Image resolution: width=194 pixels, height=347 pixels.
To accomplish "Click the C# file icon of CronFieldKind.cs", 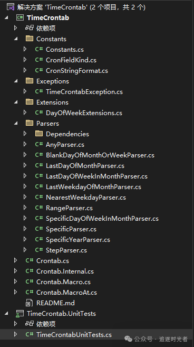I will 39,60.
